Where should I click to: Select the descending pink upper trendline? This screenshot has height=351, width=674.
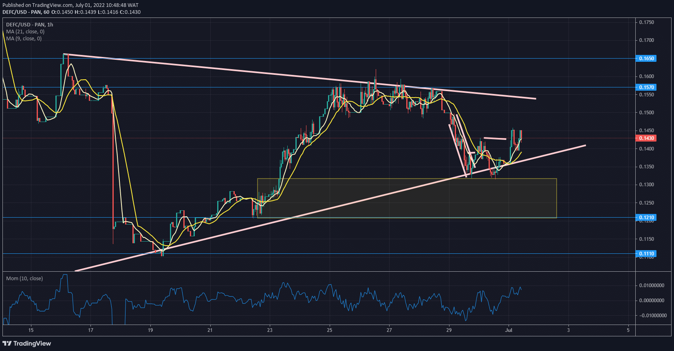click(300, 76)
